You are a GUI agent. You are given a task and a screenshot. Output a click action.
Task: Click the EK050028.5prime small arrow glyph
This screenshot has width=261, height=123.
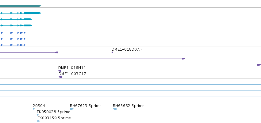pos(38,115)
